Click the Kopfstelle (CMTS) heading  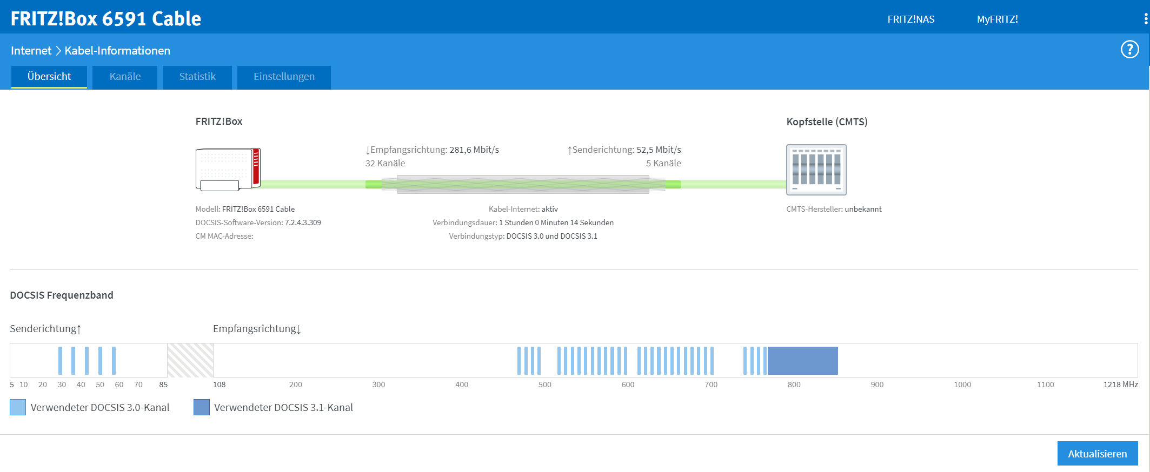(827, 122)
